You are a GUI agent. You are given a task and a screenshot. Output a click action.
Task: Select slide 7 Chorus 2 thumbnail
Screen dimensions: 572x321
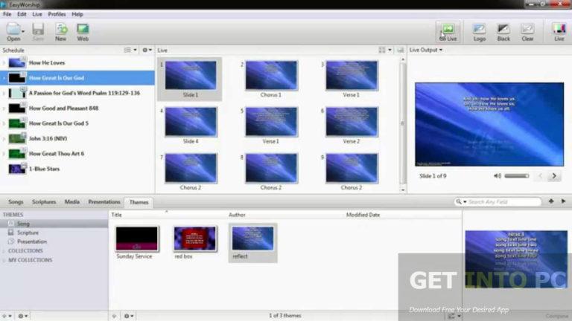tap(191, 168)
